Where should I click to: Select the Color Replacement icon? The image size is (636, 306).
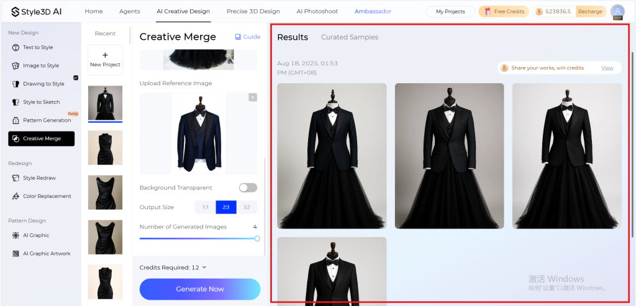click(x=16, y=196)
